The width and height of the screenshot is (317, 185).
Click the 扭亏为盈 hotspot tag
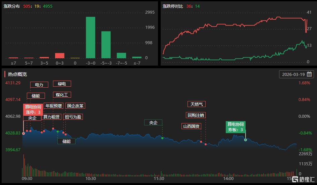coord(73,117)
